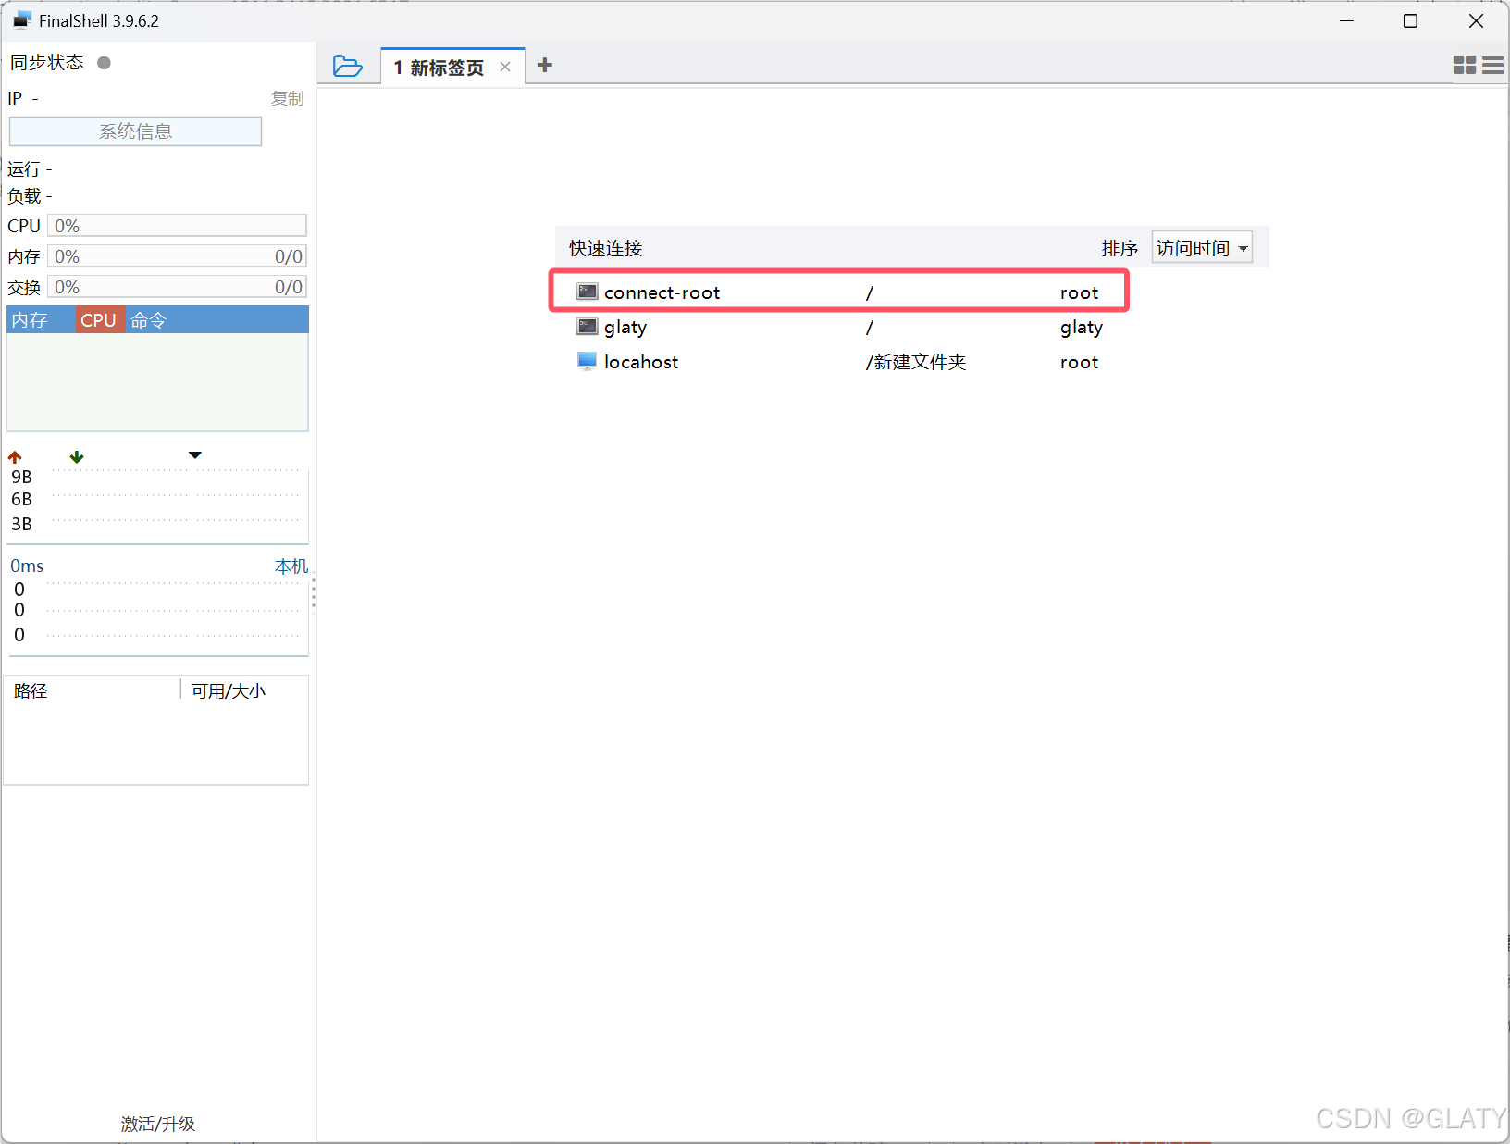Open the connect-root quick connection
1510x1144 pixels.
tap(839, 292)
